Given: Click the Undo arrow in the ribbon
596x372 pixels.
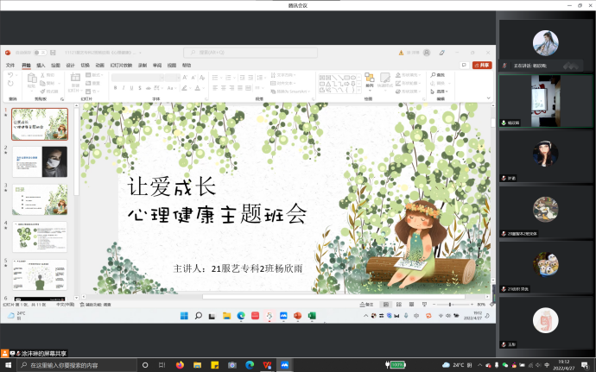Looking at the screenshot, I should pos(10,75).
